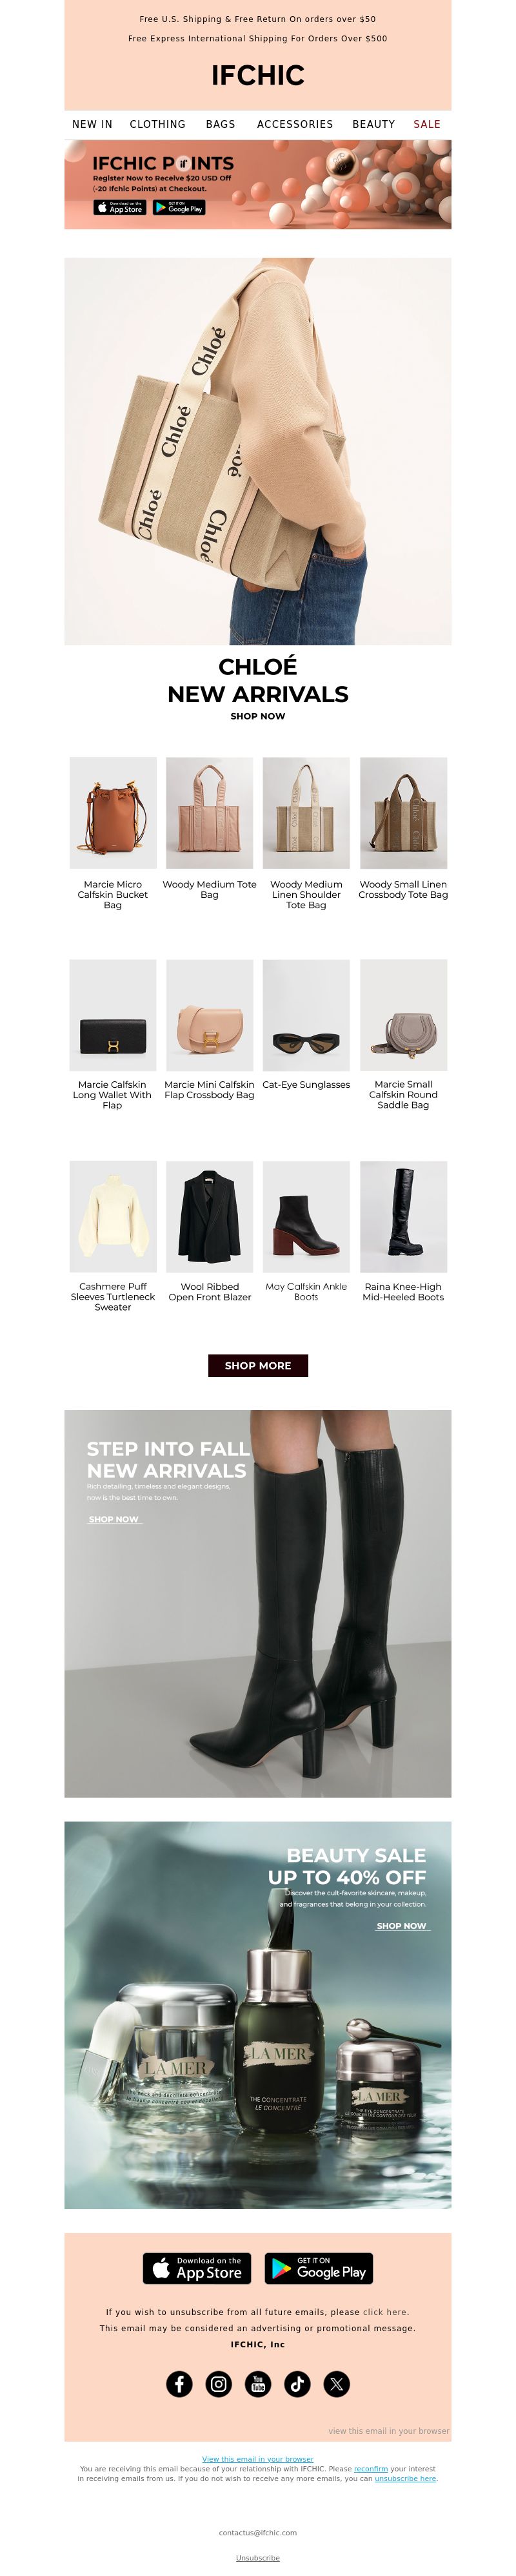Open the TikTok social icon
Screen dimensions: 516x2576
(297, 2383)
